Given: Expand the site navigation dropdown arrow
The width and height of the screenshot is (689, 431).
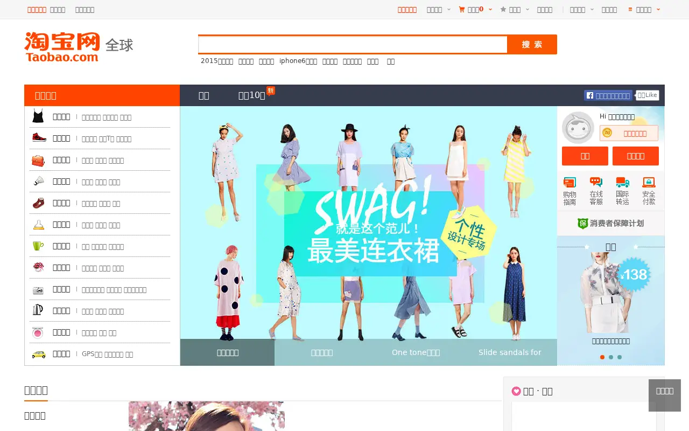Looking at the screenshot, I should 658,9.
